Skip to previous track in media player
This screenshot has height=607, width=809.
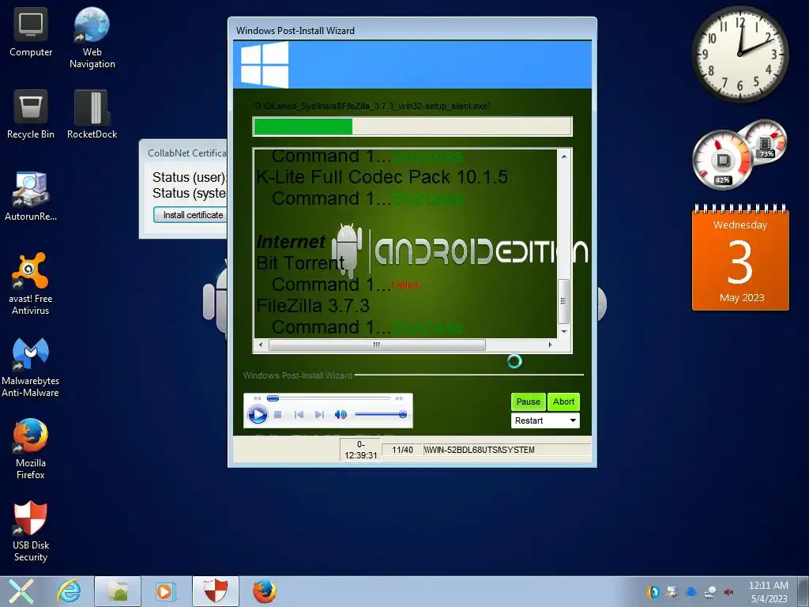tap(298, 414)
